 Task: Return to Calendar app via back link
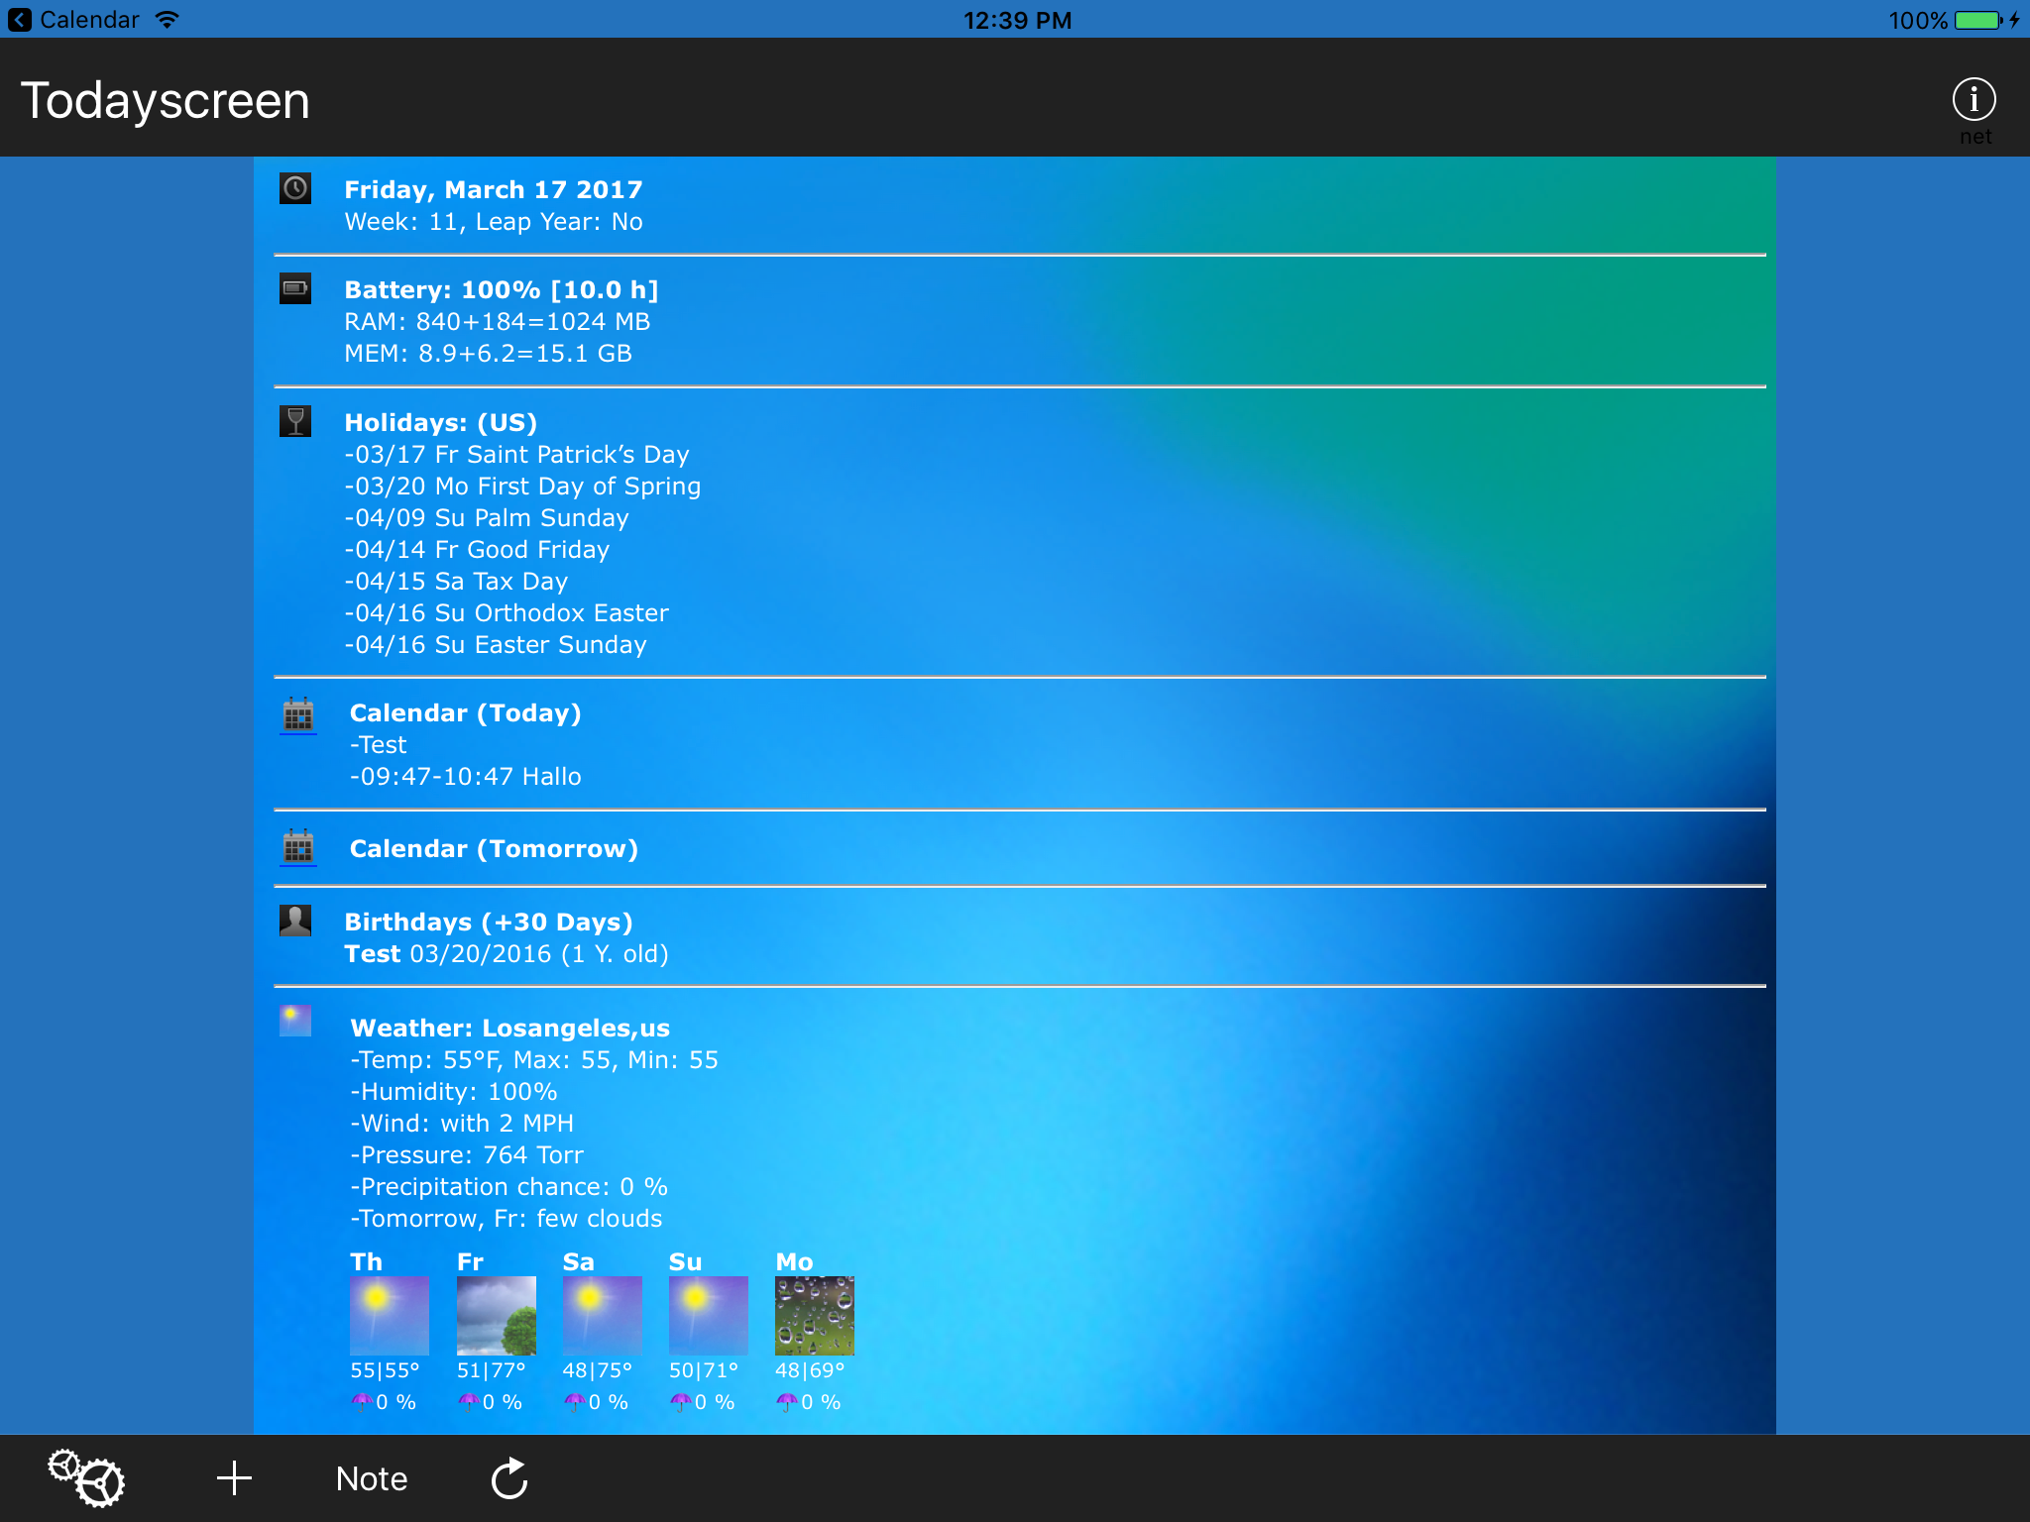tap(74, 20)
